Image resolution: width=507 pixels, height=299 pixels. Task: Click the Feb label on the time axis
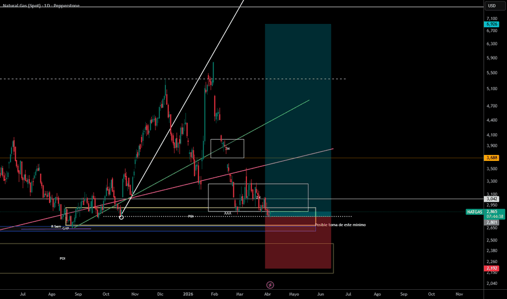click(214, 294)
